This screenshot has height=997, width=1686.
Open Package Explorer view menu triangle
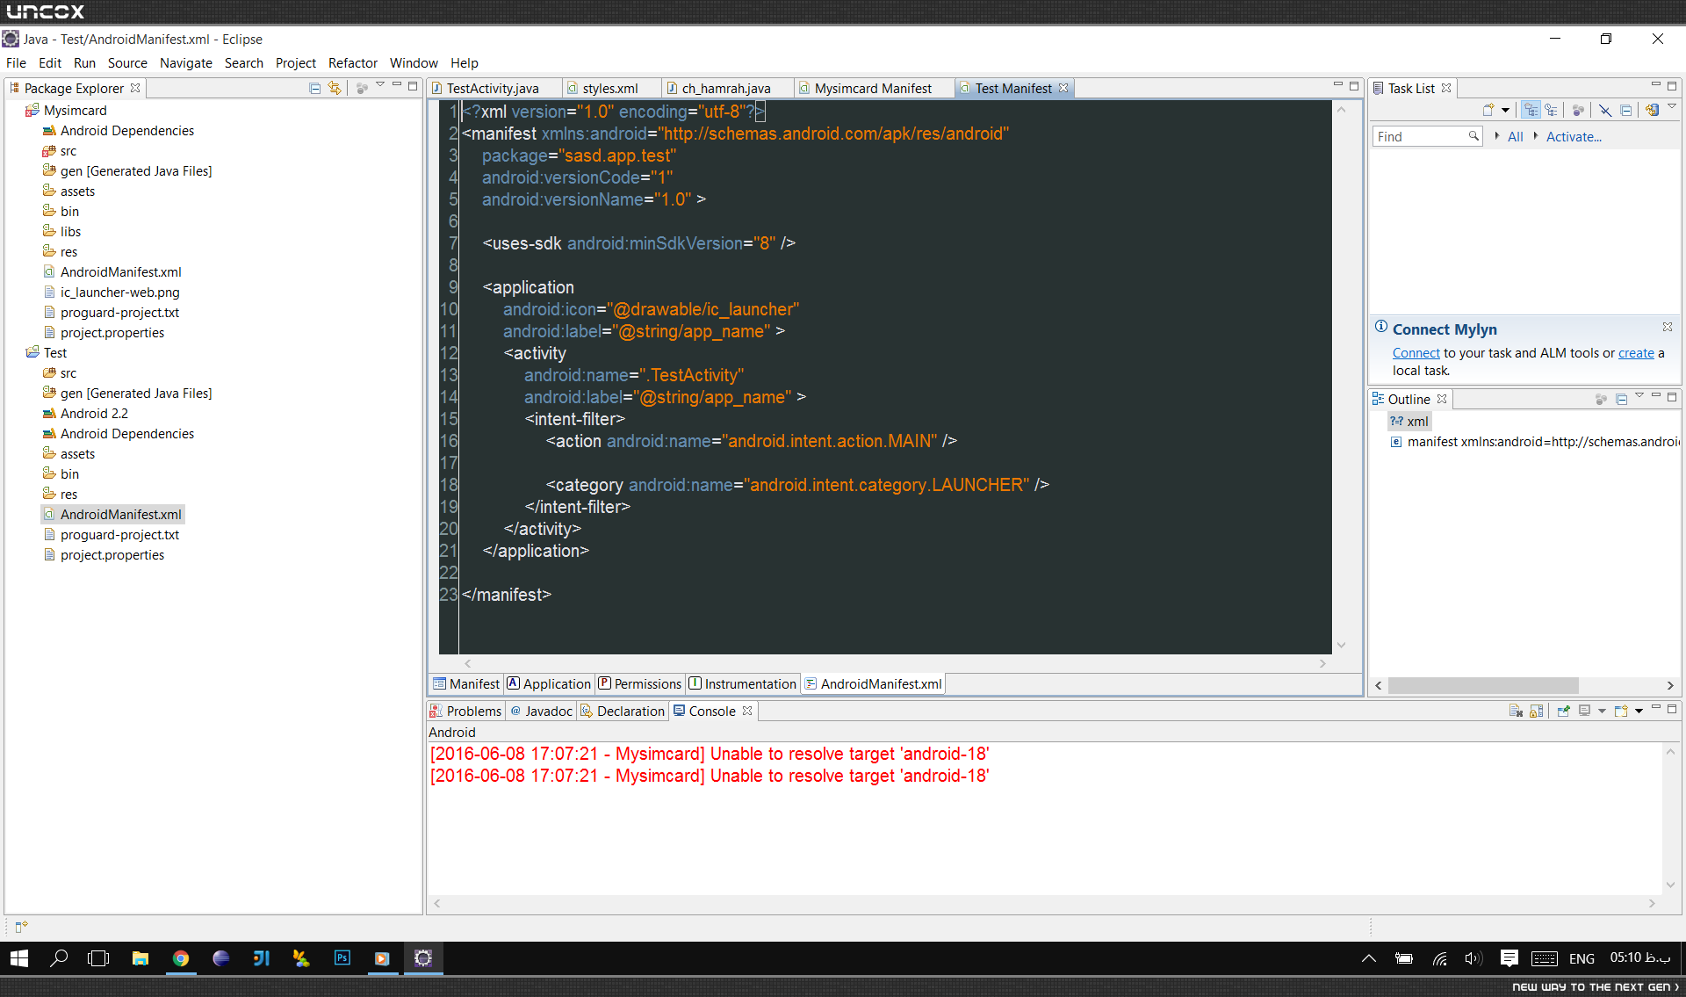click(380, 85)
